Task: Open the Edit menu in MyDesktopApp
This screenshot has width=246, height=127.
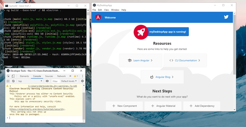Action: click(x=100, y=10)
